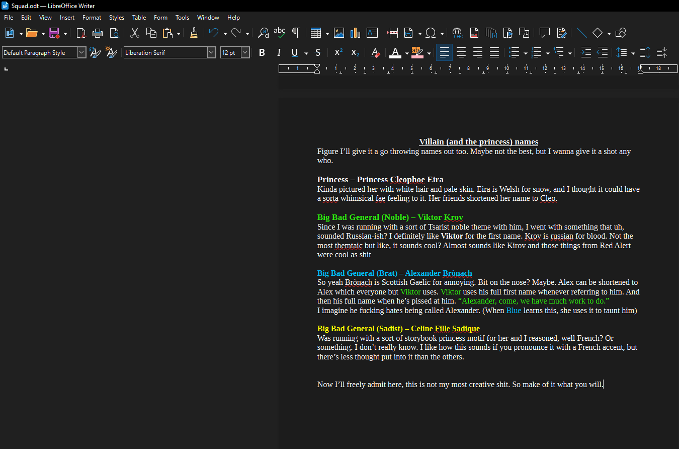The width and height of the screenshot is (679, 449).
Task: Create a new document with the New icon
Action: coord(9,33)
